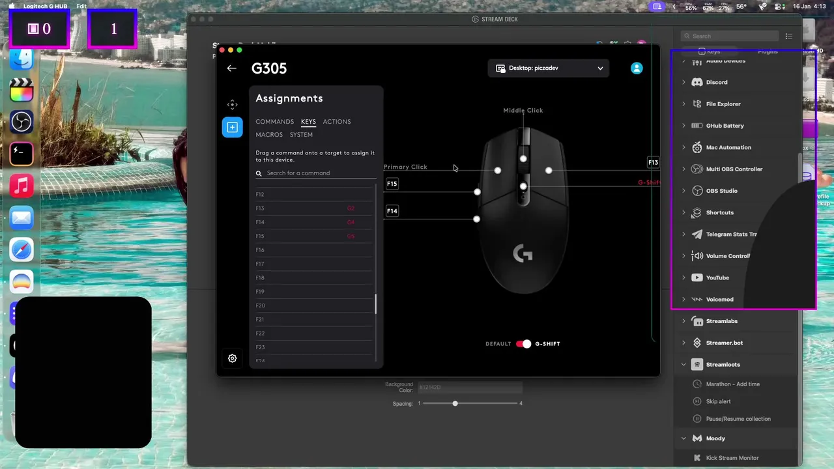
Task: Open the G HUB user account icon
Action: pos(637,68)
